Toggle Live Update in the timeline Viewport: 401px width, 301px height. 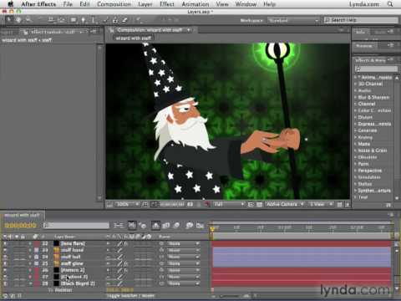click(132, 225)
